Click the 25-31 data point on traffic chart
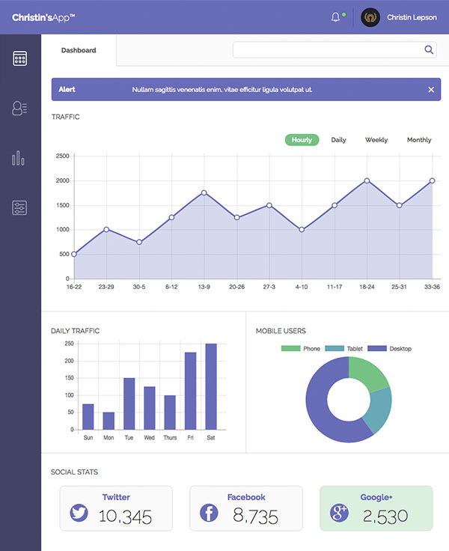The height and width of the screenshot is (551, 449). pos(400,205)
